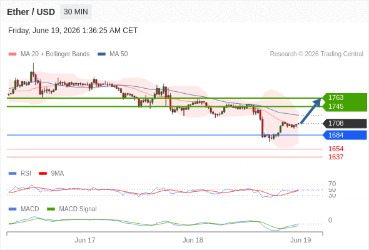Click the Jun 19 date axis label
369x250 pixels.
(x=301, y=240)
